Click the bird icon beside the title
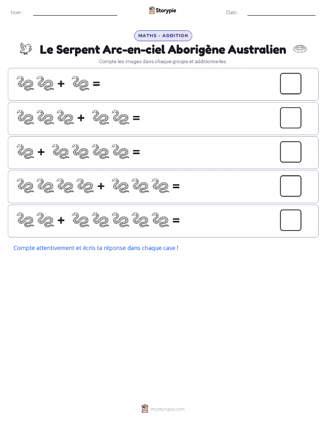Screen dimensions: 326x422 point(26,49)
